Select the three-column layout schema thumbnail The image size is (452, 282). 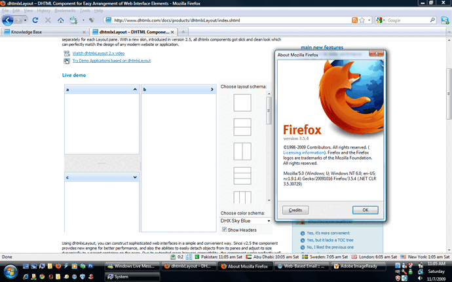(x=242, y=198)
